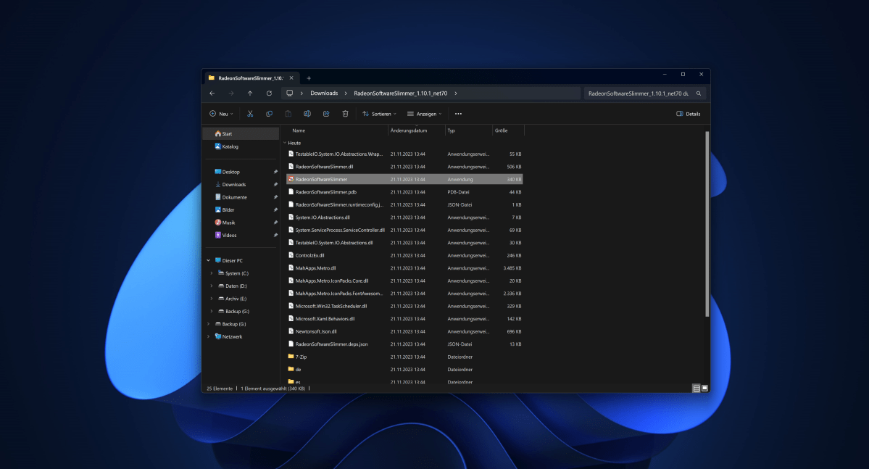Expand the Daten (D:) drive node
Image resolution: width=869 pixels, height=469 pixels.
point(212,286)
